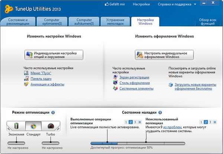Click Достигнутый прогресс оптимизации 50% text
223x154 pixels.
point(122,148)
